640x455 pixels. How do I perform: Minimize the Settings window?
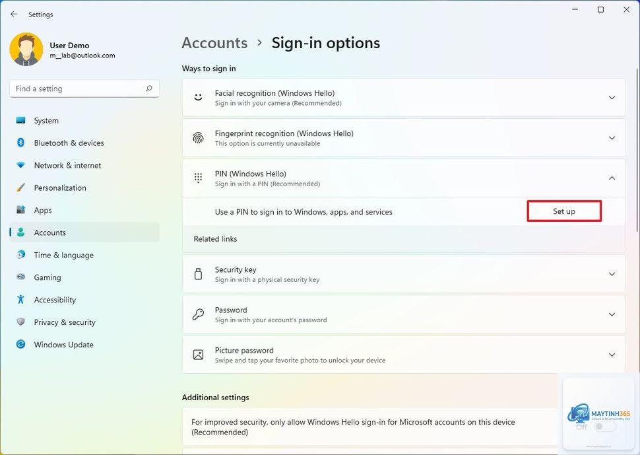click(575, 9)
